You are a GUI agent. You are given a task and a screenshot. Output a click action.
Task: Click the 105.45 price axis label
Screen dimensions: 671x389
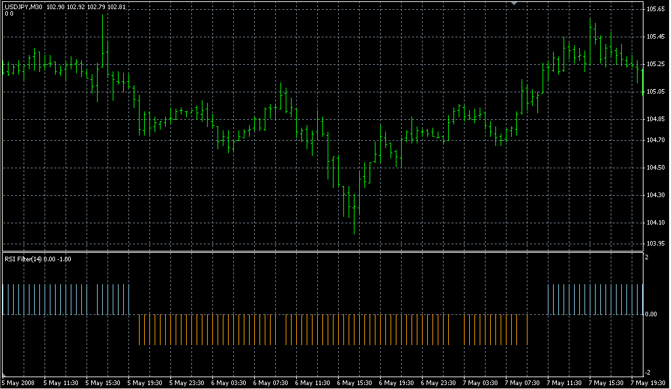pyautogui.click(x=655, y=37)
